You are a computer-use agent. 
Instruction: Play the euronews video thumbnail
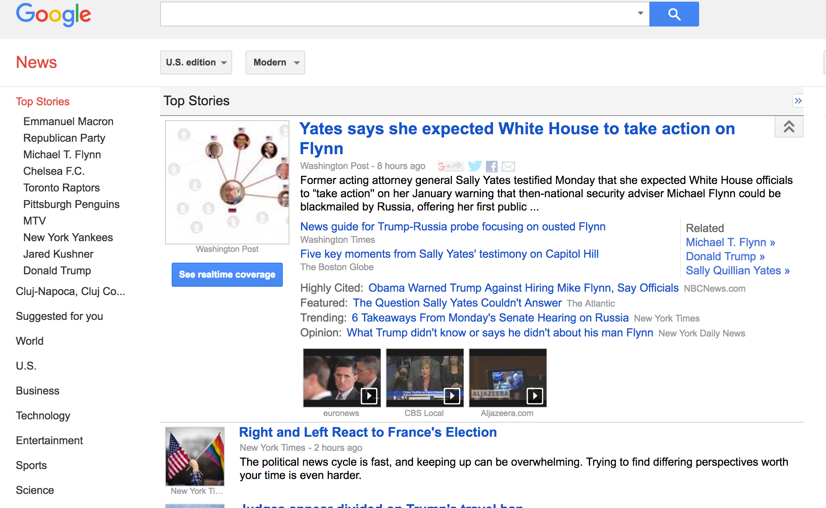tap(342, 378)
